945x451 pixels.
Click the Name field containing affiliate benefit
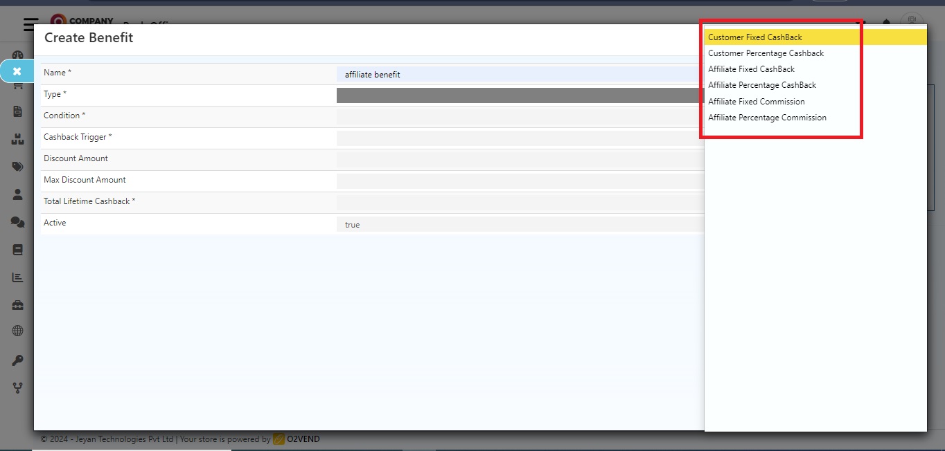pyautogui.click(x=485, y=73)
